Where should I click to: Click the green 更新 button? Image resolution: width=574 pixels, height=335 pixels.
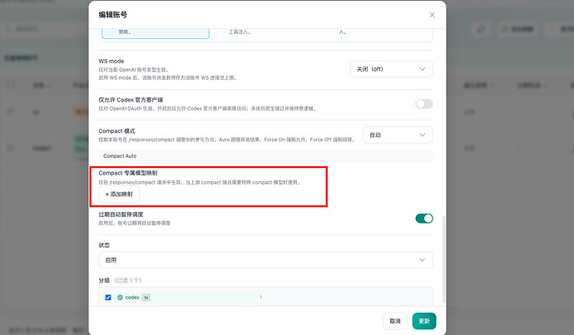[424, 321]
